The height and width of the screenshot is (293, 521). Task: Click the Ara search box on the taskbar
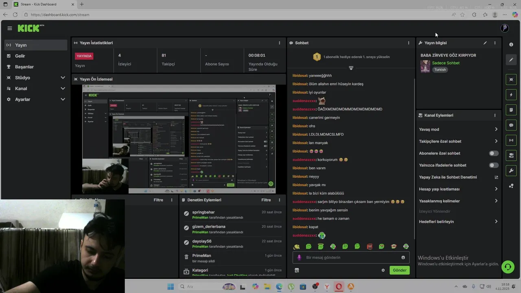(207, 286)
